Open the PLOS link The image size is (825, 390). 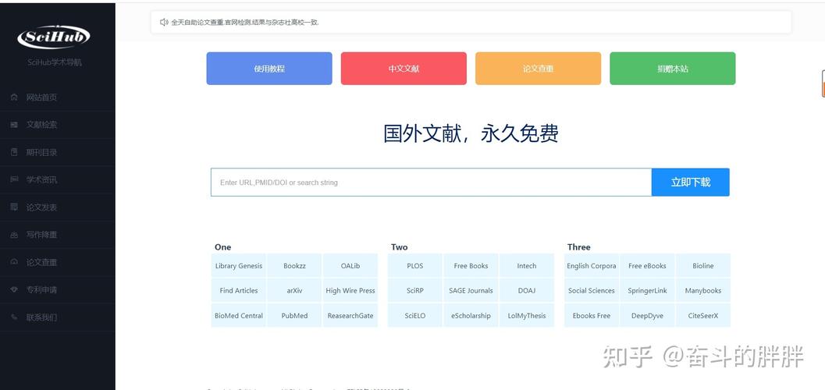[x=415, y=266]
